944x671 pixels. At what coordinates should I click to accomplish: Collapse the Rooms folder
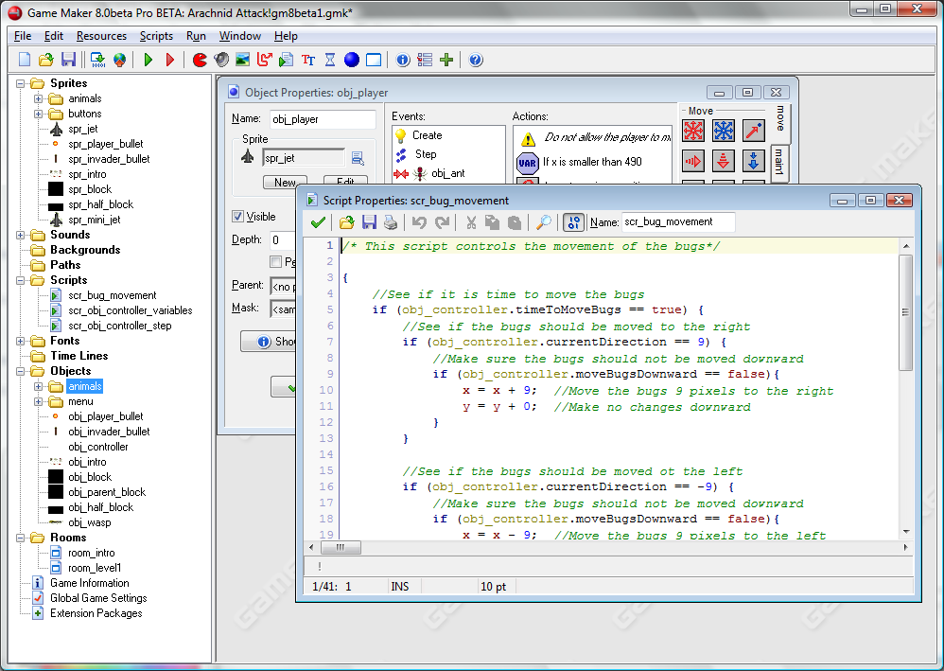click(21, 538)
